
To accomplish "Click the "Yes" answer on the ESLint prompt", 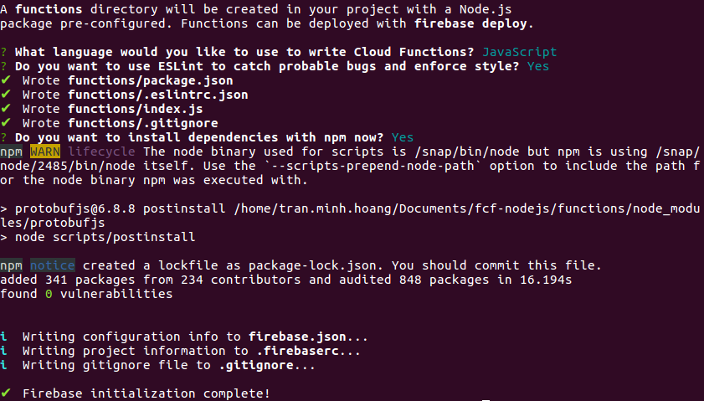I will click(x=537, y=66).
